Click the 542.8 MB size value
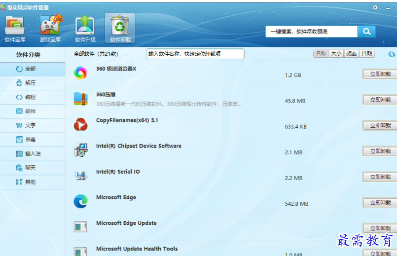This screenshot has width=397, height=256. pos(296,204)
